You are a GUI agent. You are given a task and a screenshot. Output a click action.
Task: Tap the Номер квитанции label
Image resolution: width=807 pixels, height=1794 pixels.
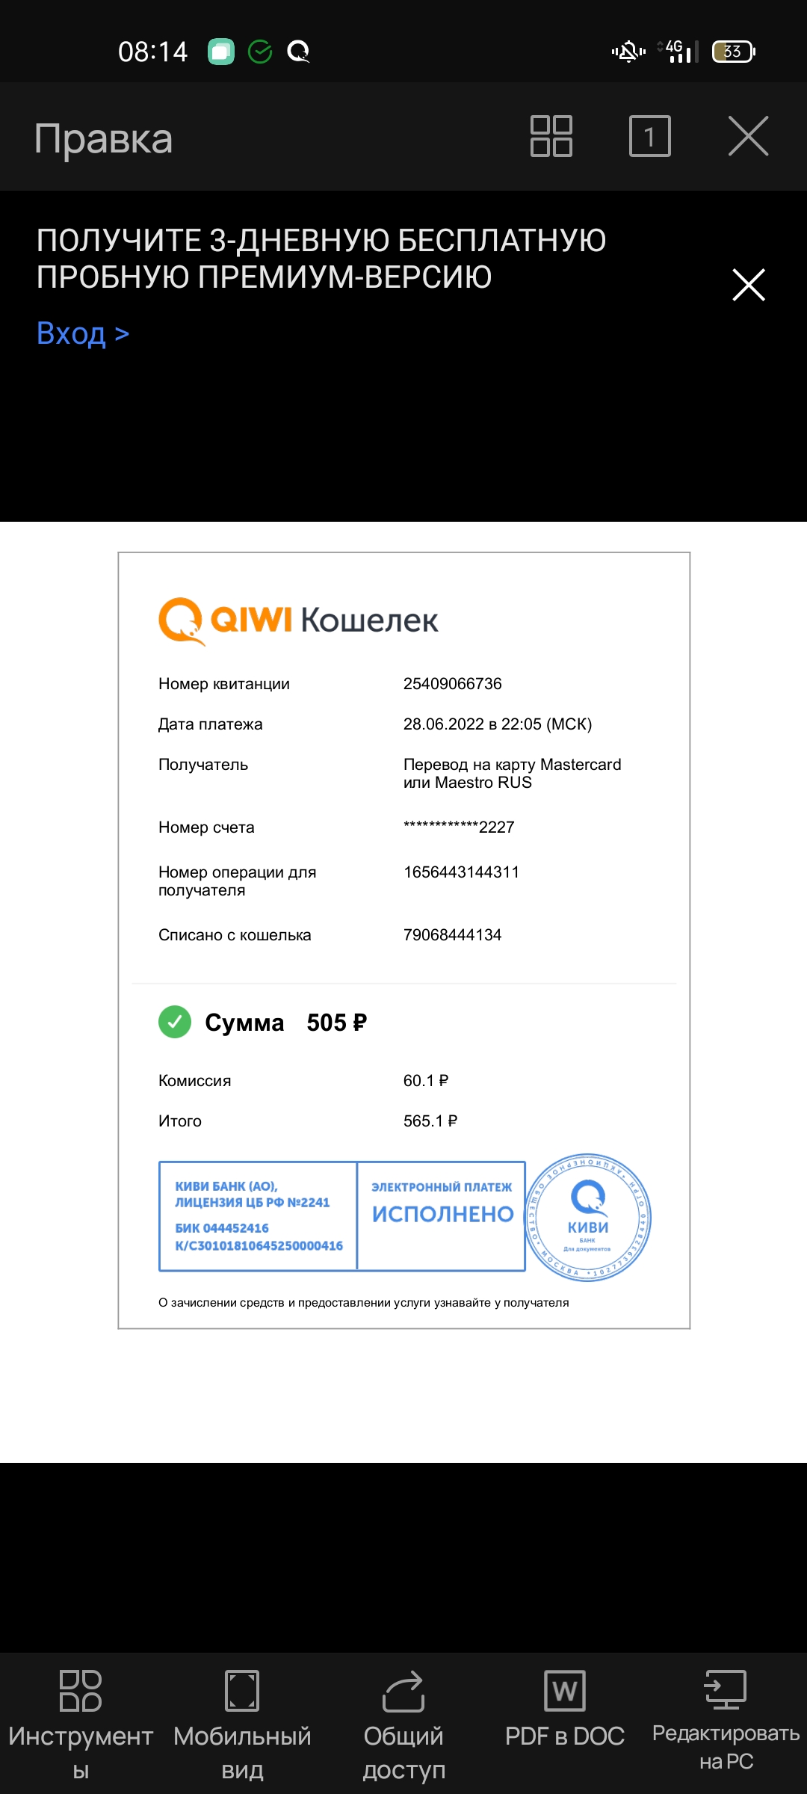point(224,684)
